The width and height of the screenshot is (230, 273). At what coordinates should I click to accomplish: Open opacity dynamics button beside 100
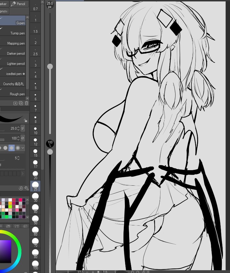23,138
